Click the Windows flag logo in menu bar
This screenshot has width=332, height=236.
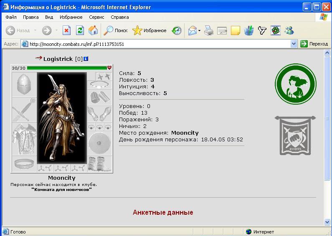[x=323, y=17]
